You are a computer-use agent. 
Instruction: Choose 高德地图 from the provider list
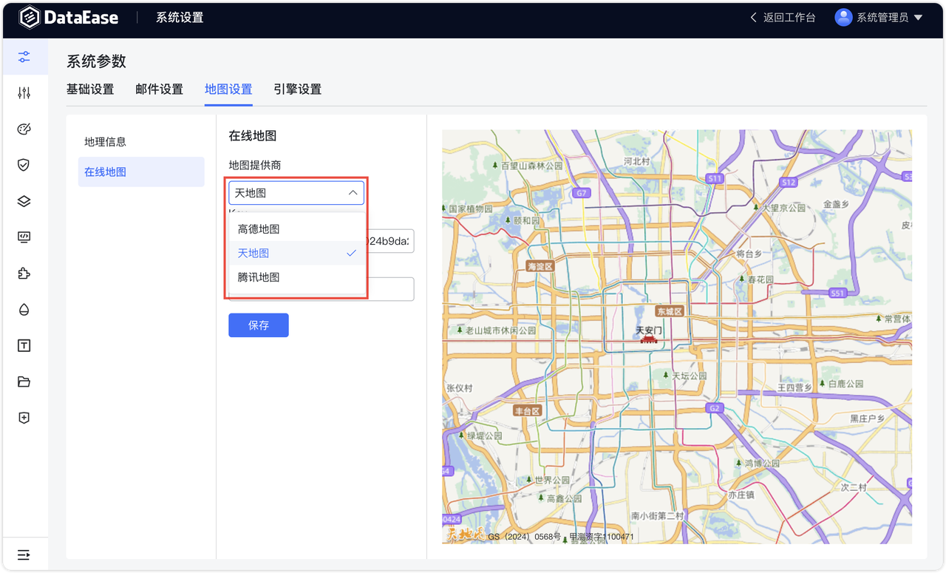click(x=297, y=229)
